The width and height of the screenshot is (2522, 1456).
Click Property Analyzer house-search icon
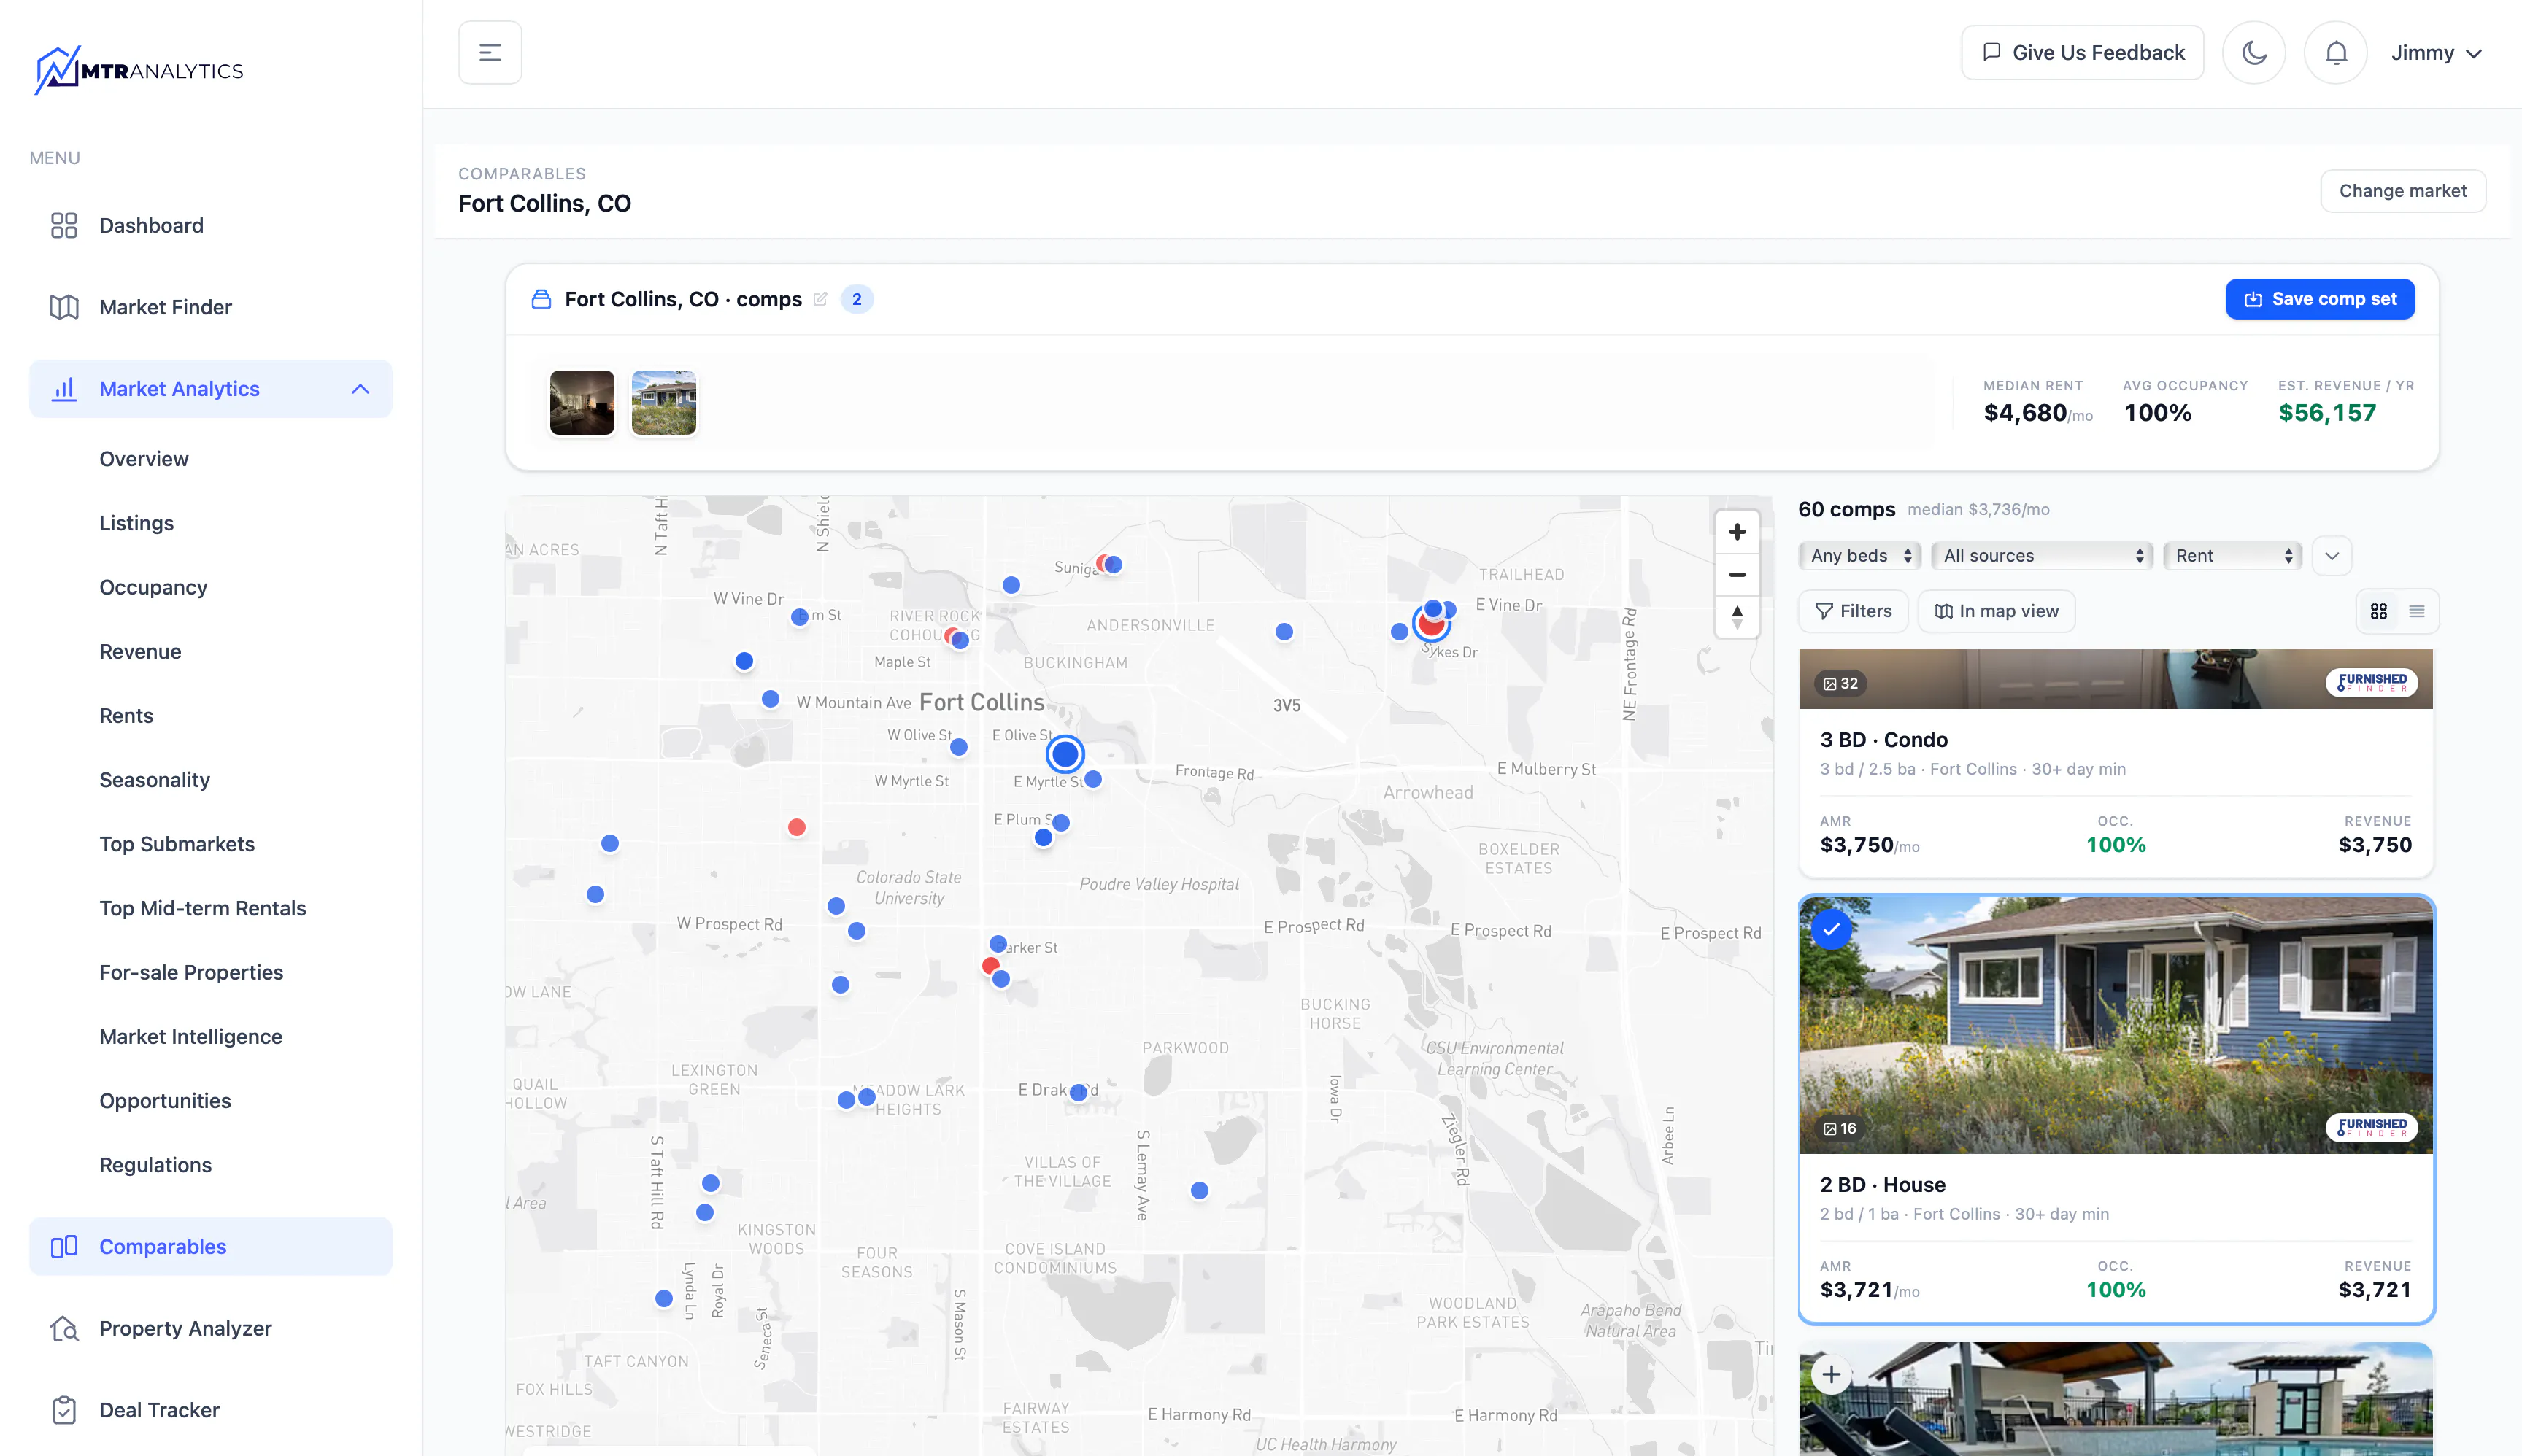pos(64,1329)
